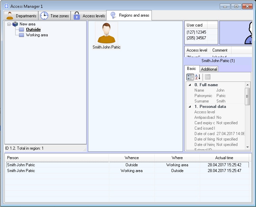Collapse the 1. Personal data category

tap(190, 107)
